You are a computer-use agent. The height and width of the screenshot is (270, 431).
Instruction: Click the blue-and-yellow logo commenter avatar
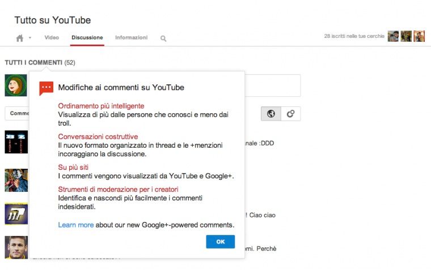pyautogui.click(x=16, y=214)
